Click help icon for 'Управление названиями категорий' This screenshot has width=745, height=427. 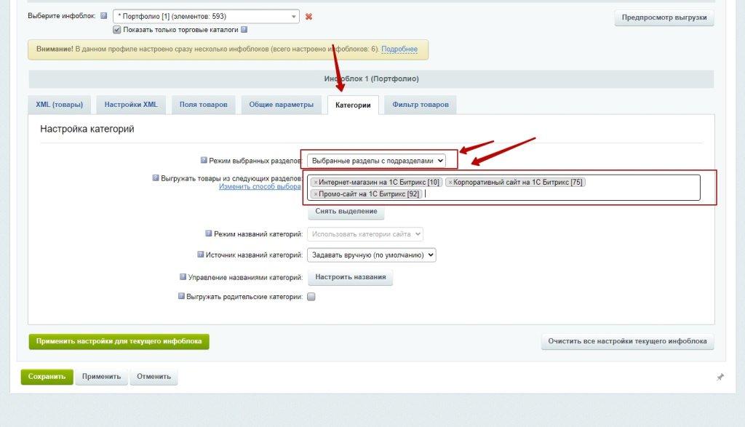click(x=183, y=277)
